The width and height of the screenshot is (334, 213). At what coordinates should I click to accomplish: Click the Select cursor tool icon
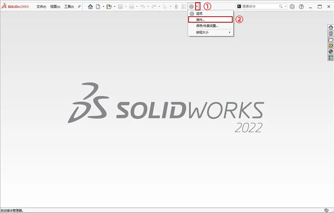pyautogui.click(x=165, y=7)
